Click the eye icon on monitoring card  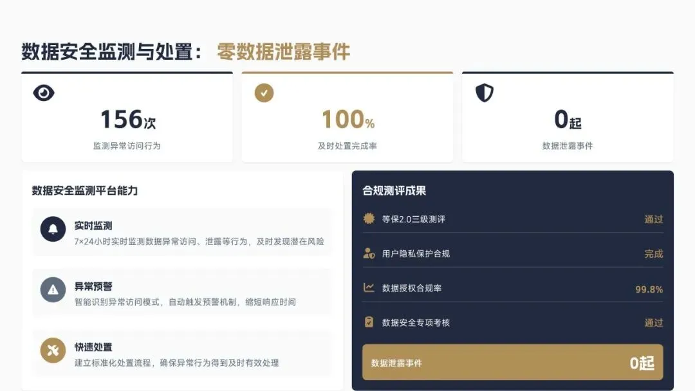coord(43,93)
